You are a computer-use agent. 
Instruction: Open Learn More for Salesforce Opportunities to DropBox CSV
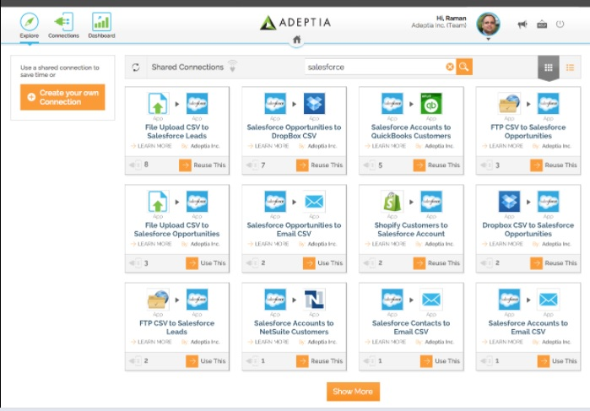[268, 146]
